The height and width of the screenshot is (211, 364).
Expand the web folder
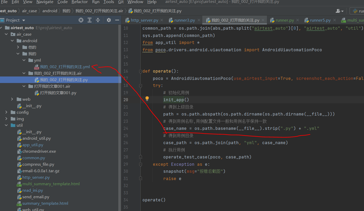(x=12, y=99)
